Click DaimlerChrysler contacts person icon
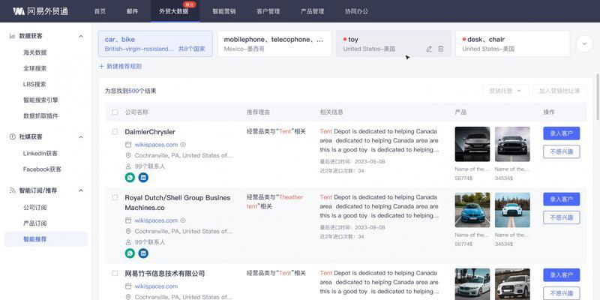This screenshot has height=300, width=600. pyautogui.click(x=128, y=166)
